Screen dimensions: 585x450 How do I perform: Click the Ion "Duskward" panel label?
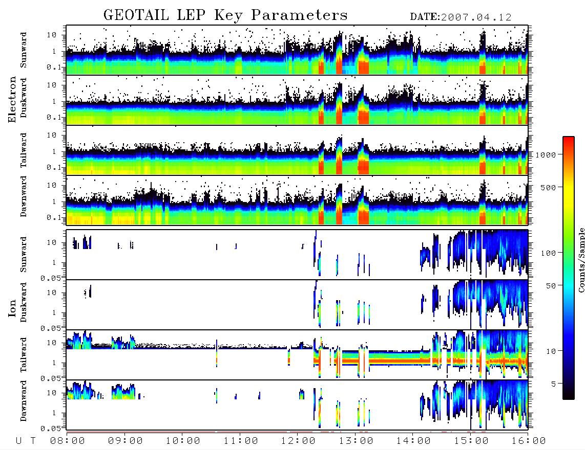pos(24,303)
